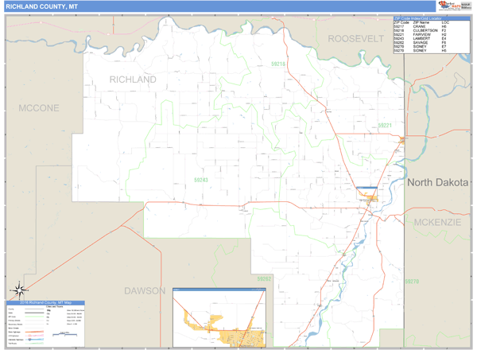Click the Richland County, MT title
Screen dimensions: 477x350
39,6
